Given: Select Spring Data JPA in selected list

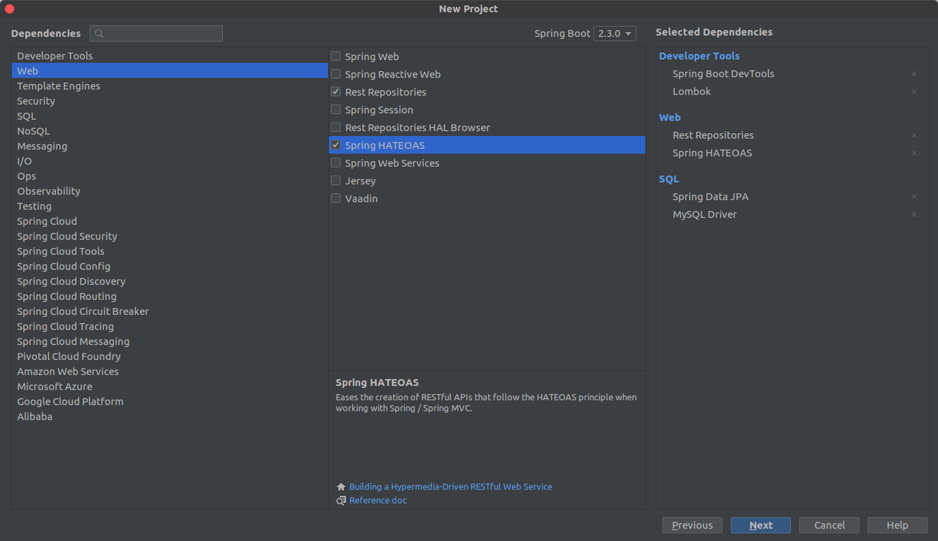Looking at the screenshot, I should tap(710, 197).
